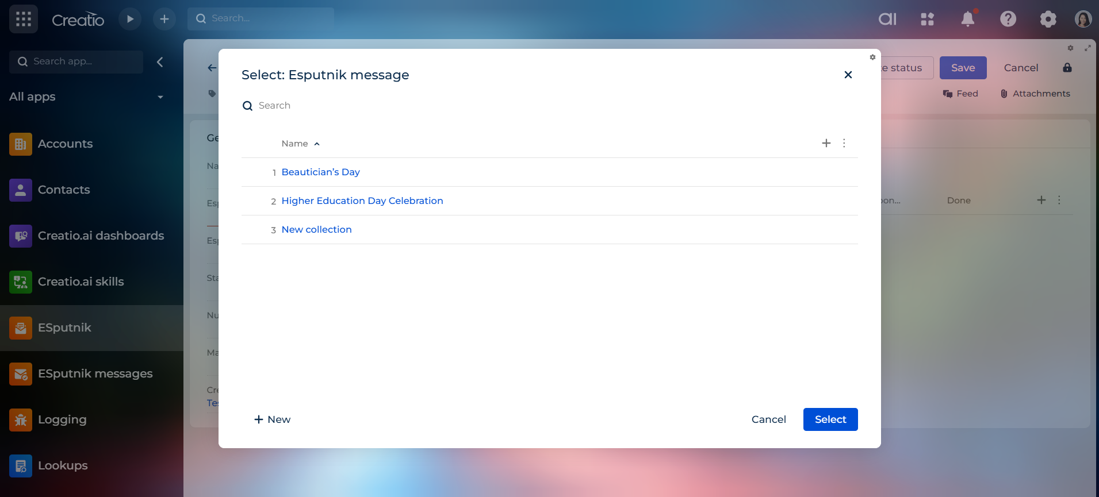The height and width of the screenshot is (497, 1099).
Task: Click the page Cancel button
Action: [1021, 68]
